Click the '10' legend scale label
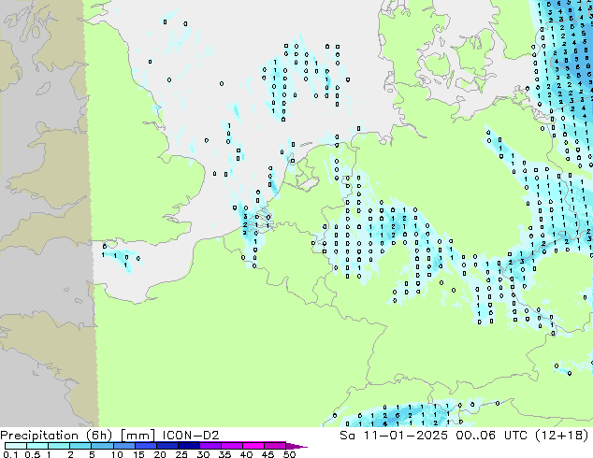The image size is (593, 458). click(117, 454)
